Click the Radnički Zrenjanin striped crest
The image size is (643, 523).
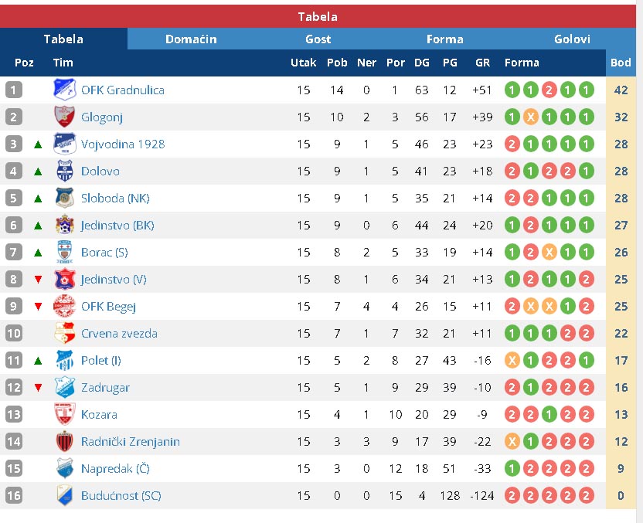(65, 441)
